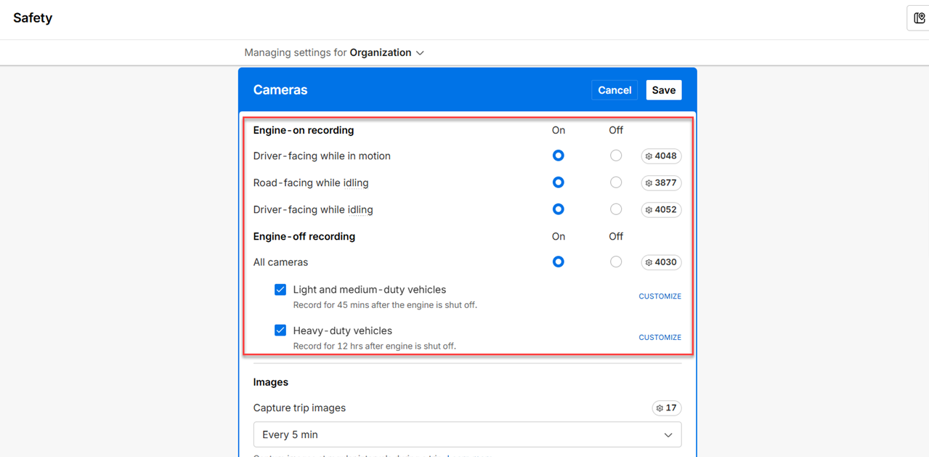This screenshot has height=457, width=929.
Task: Uncheck Light and medium-duty vehicles checkbox
Action: coord(280,289)
